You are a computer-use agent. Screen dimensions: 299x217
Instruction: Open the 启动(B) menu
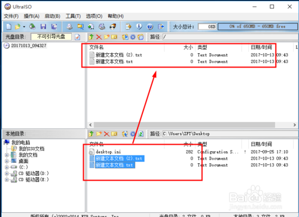pos(53,16)
